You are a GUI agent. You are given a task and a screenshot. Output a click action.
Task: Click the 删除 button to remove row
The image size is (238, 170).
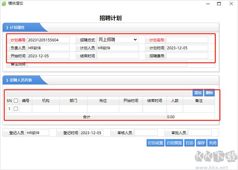[209, 93]
